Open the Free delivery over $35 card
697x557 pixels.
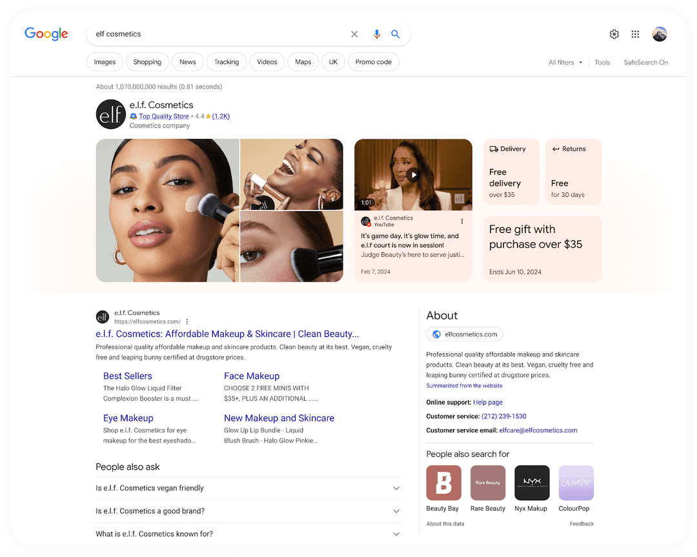point(511,172)
